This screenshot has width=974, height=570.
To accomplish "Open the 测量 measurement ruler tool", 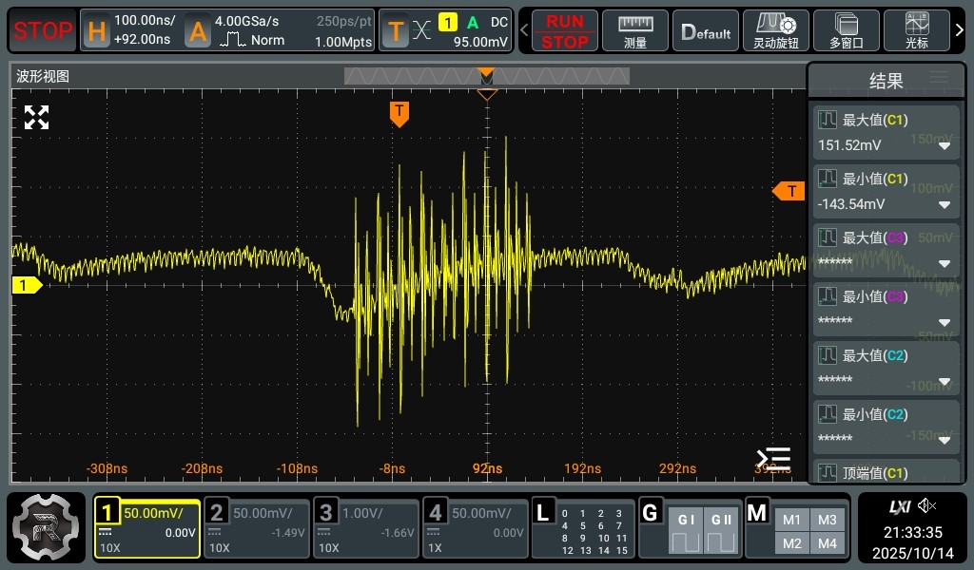I will 635,30.
